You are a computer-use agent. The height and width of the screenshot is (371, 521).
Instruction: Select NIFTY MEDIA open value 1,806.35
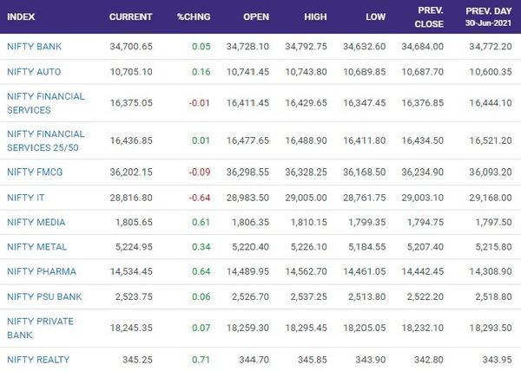tap(251, 222)
